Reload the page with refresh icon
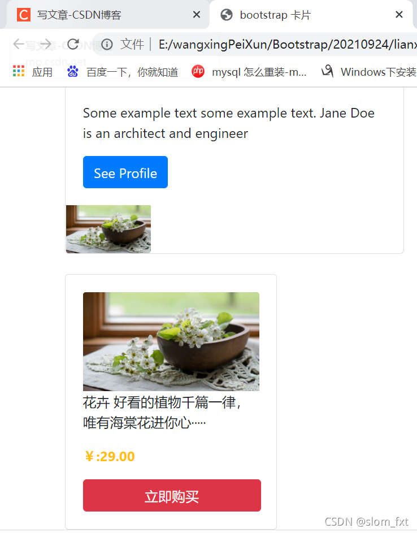This screenshot has width=417, height=533. coord(73,44)
